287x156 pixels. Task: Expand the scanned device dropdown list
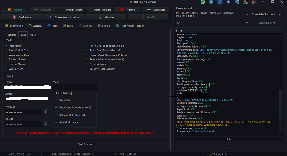pyautogui.click(x=247, y=14)
